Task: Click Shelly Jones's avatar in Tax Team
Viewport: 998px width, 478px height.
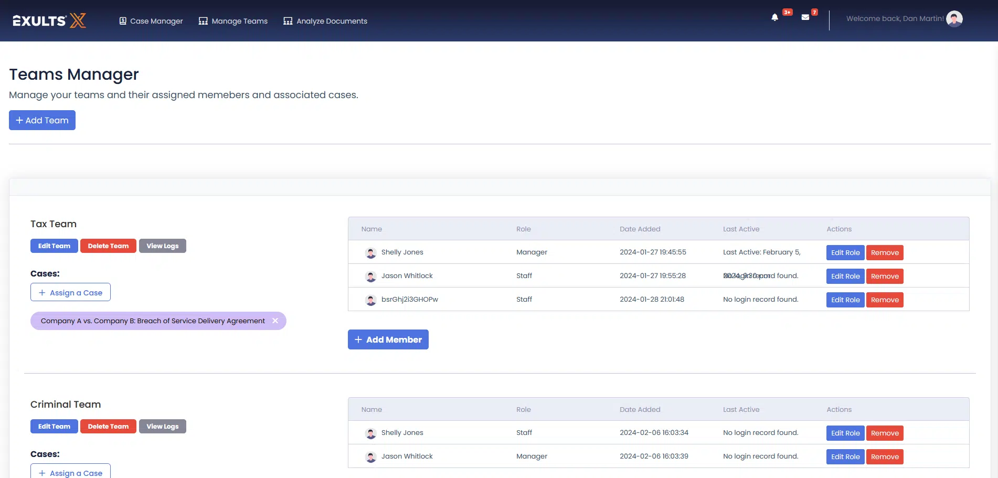Action: coord(371,253)
